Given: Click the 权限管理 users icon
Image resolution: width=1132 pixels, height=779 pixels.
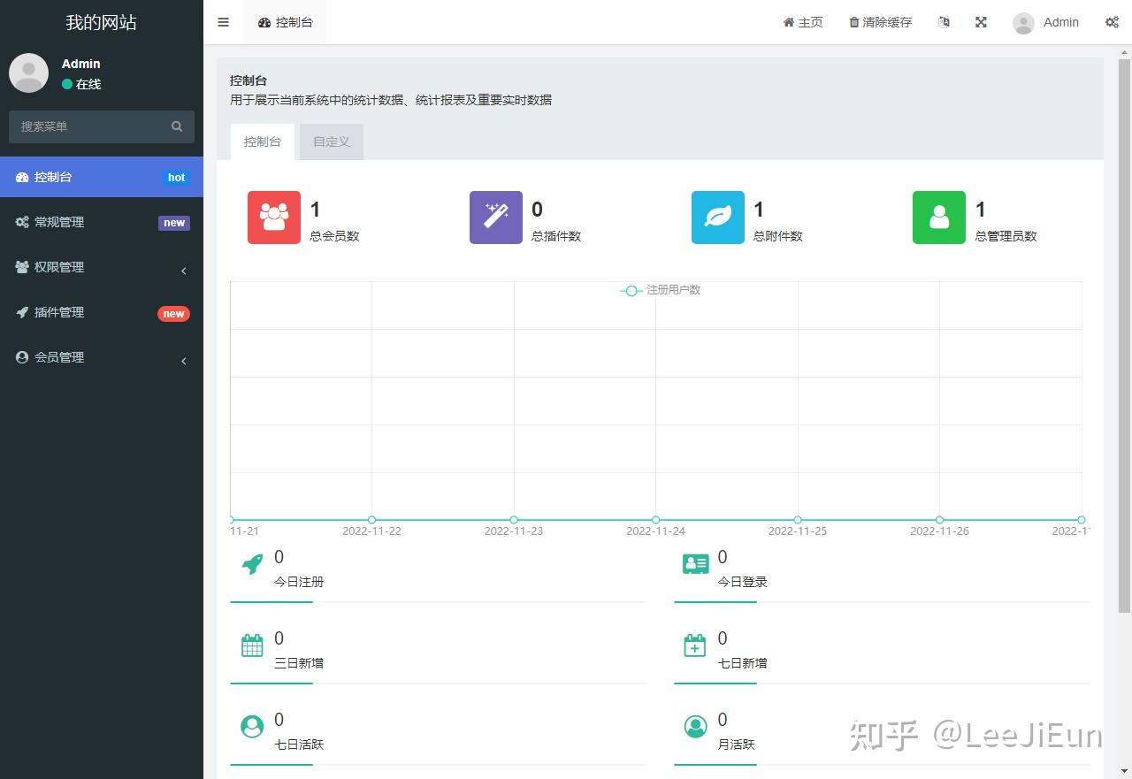Looking at the screenshot, I should 21,267.
